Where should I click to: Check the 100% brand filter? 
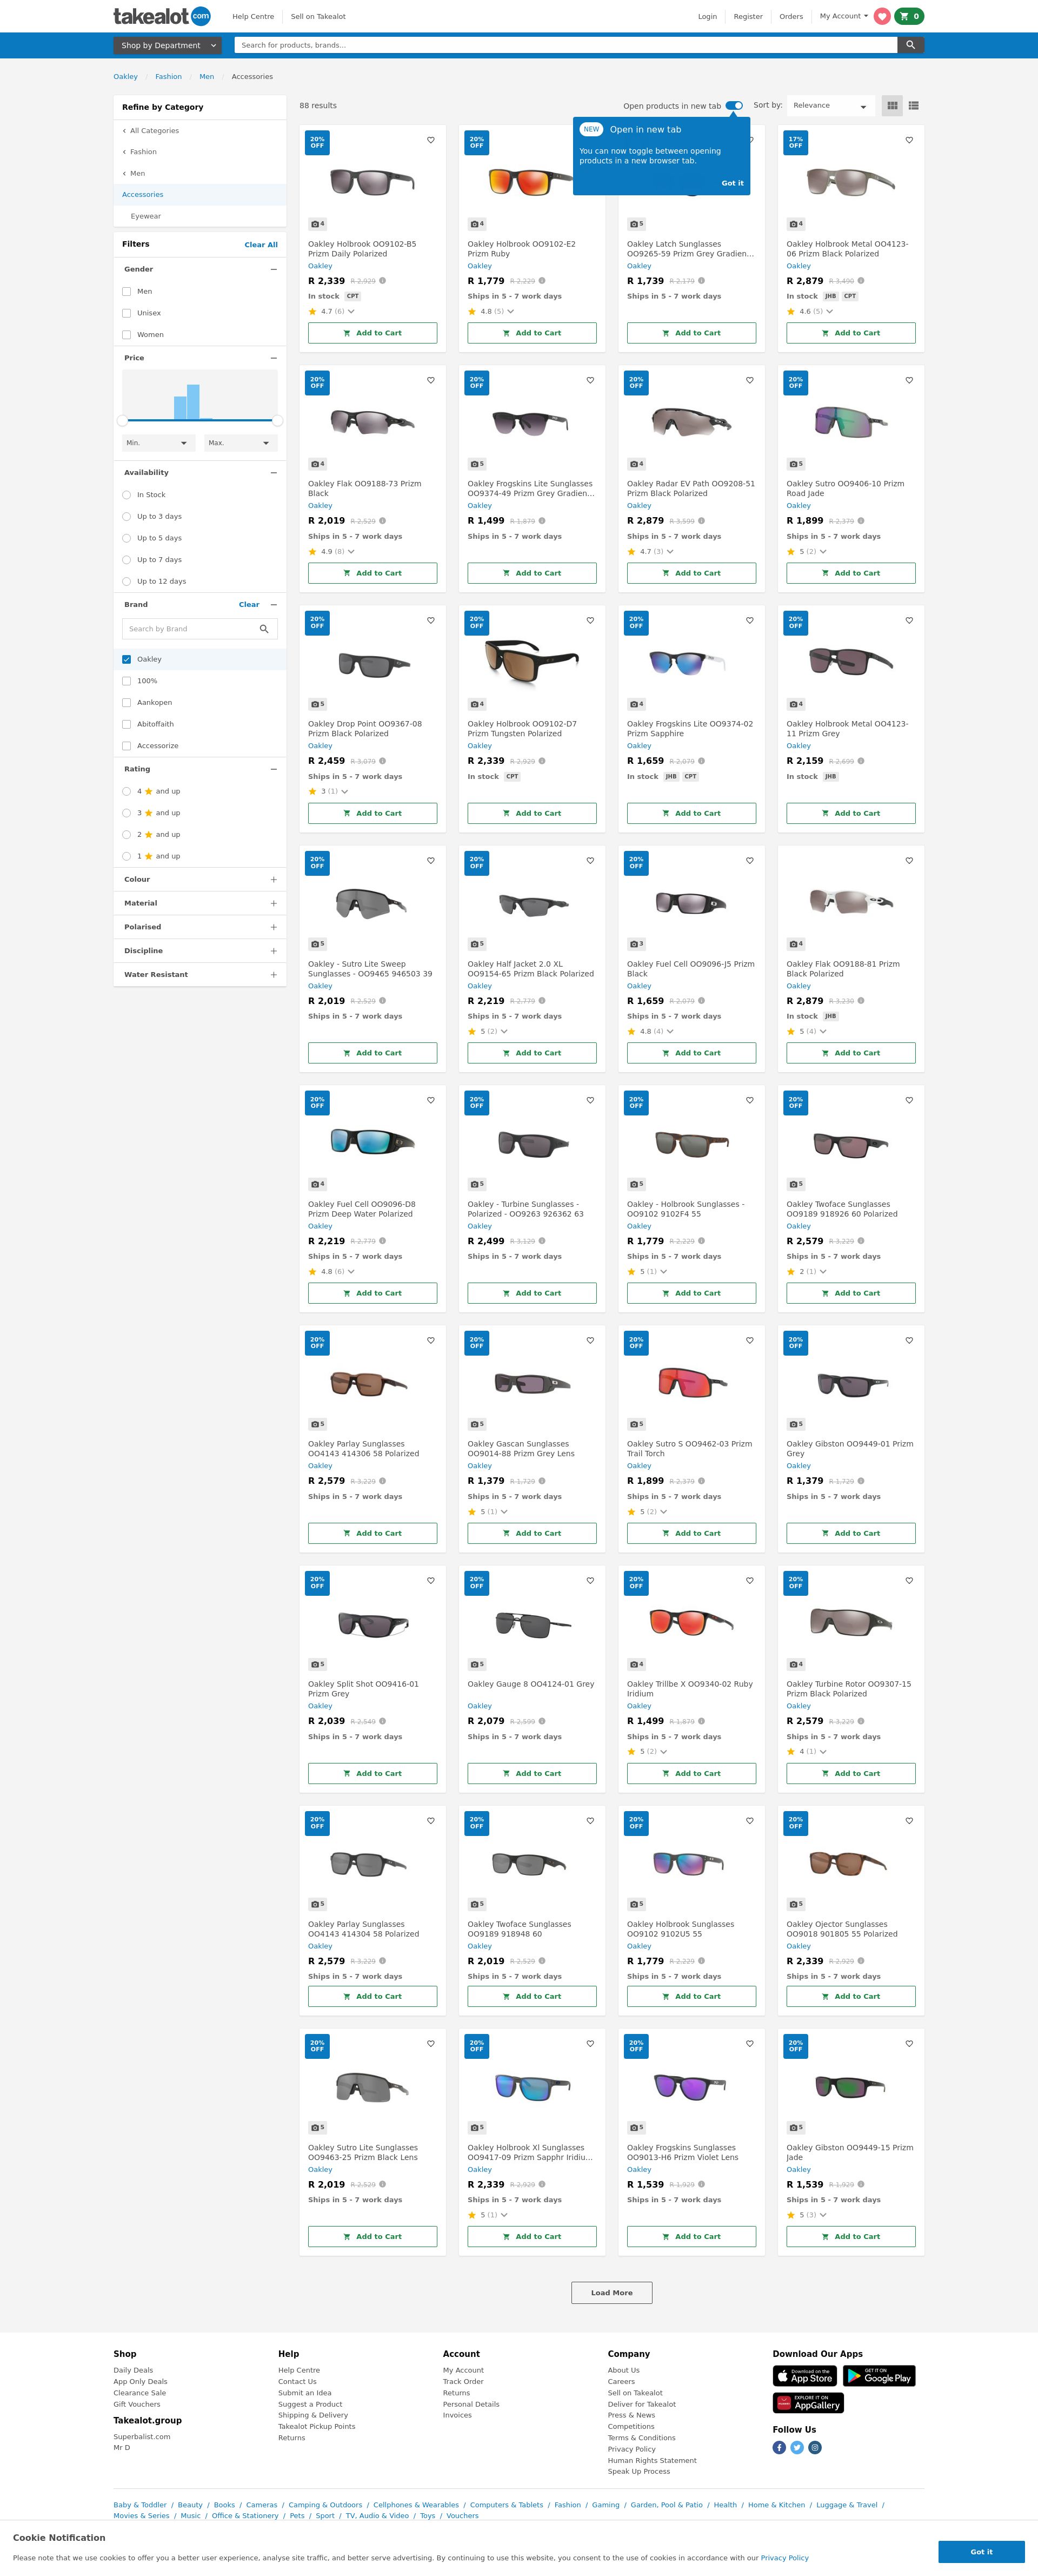pos(127,681)
